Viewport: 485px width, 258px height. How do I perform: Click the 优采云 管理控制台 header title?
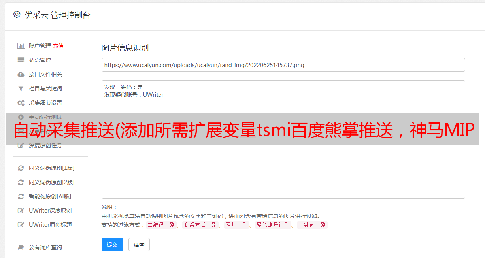tap(57, 15)
